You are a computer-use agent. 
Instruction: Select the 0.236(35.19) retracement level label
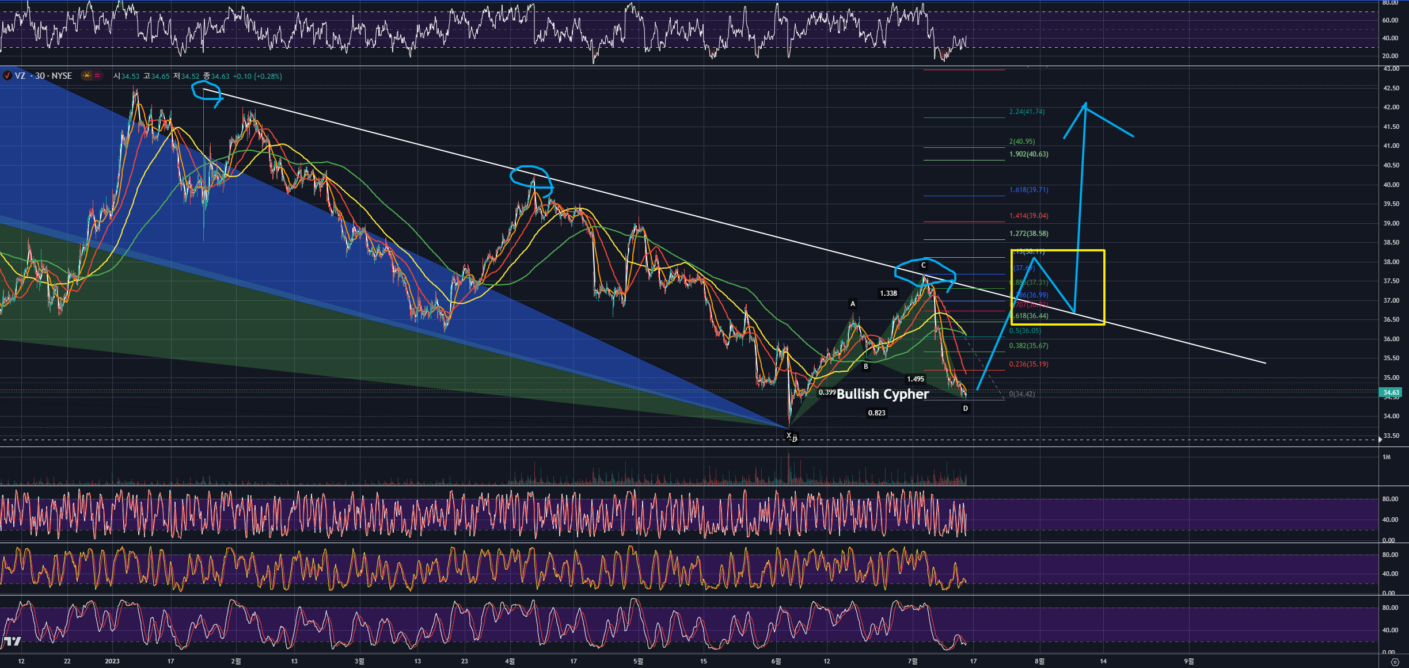point(1028,364)
